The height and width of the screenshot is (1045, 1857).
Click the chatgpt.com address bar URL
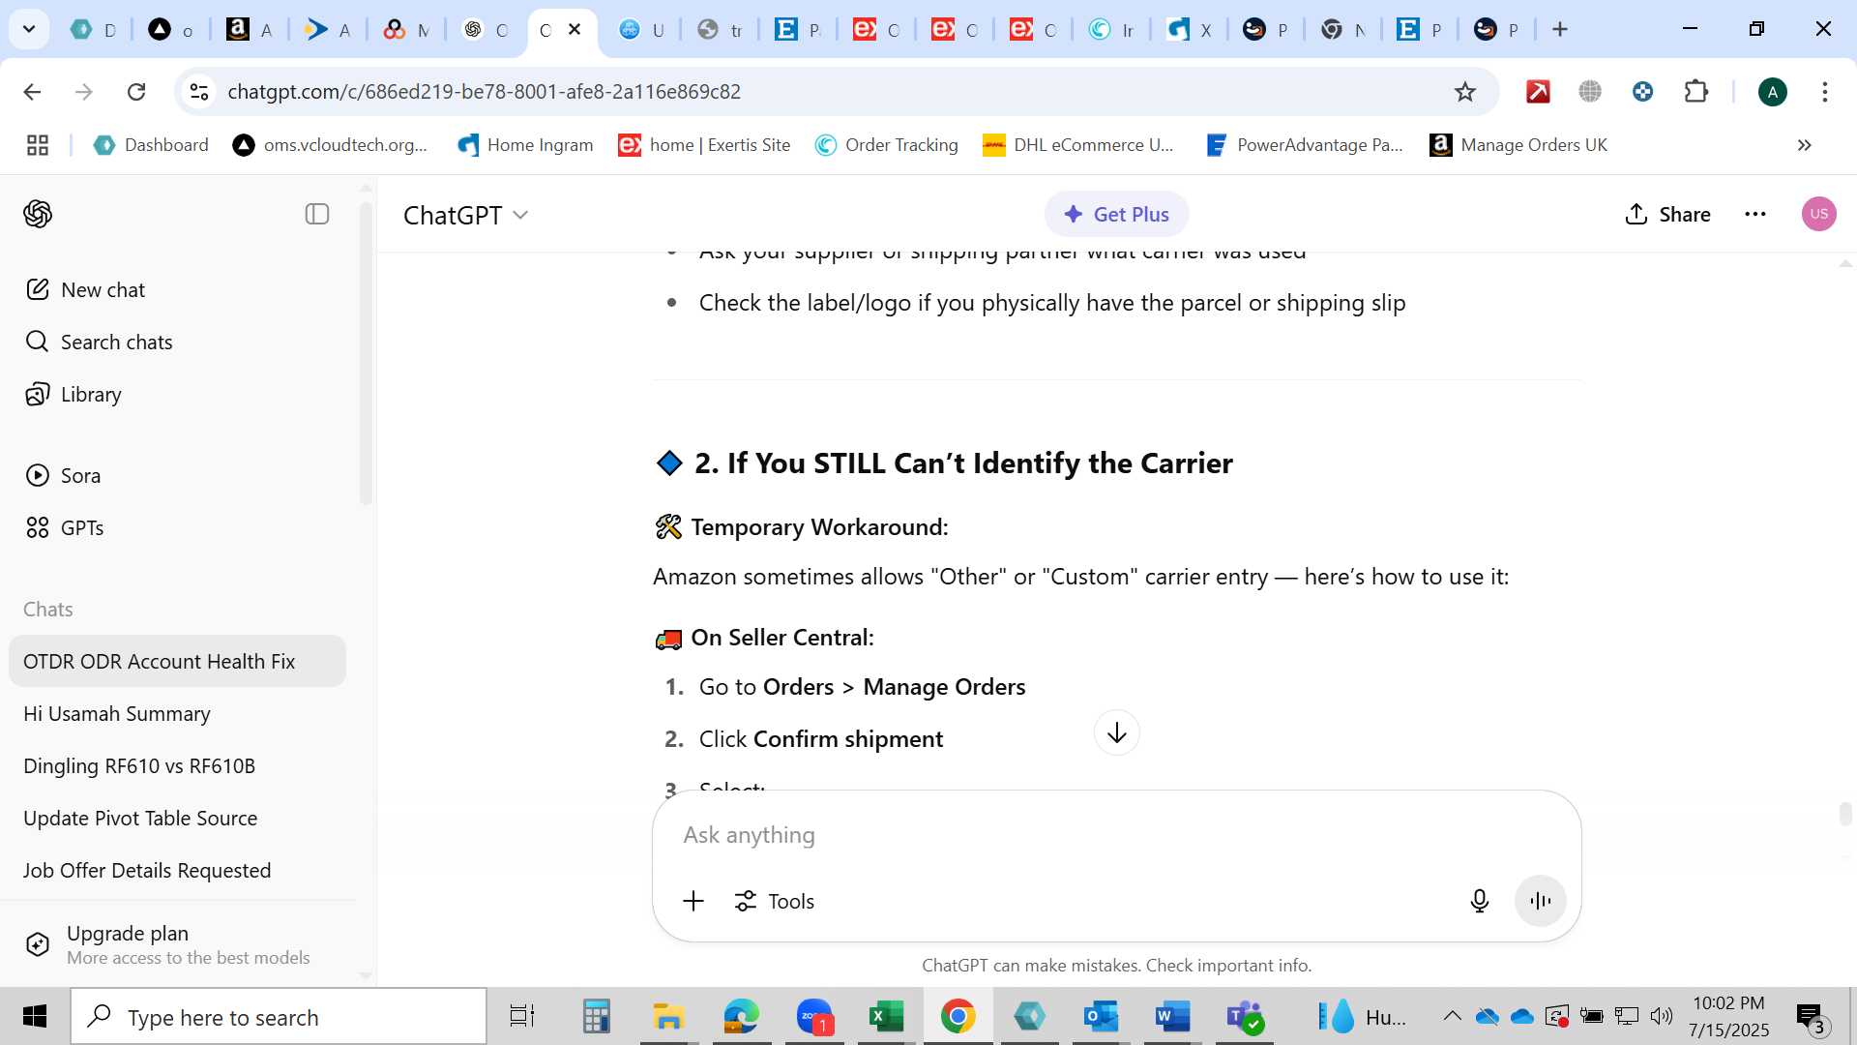pyautogui.click(x=484, y=92)
